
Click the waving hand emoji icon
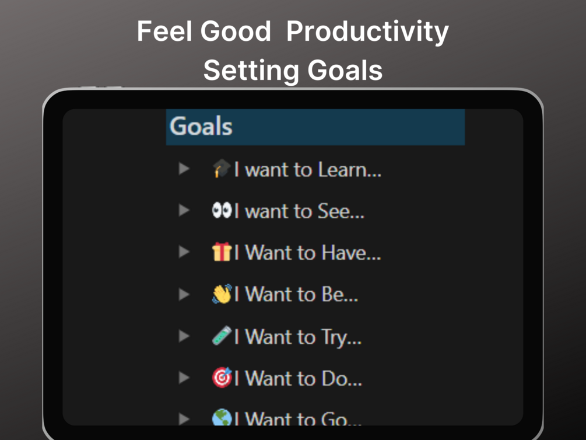click(x=222, y=294)
